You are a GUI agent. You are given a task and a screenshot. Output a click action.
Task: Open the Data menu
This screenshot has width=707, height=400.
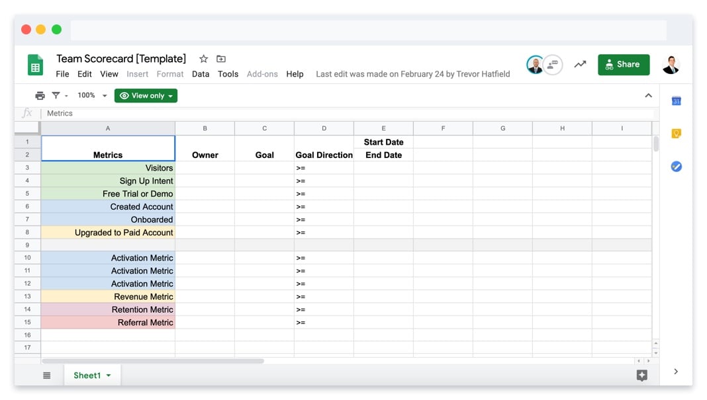[201, 74]
